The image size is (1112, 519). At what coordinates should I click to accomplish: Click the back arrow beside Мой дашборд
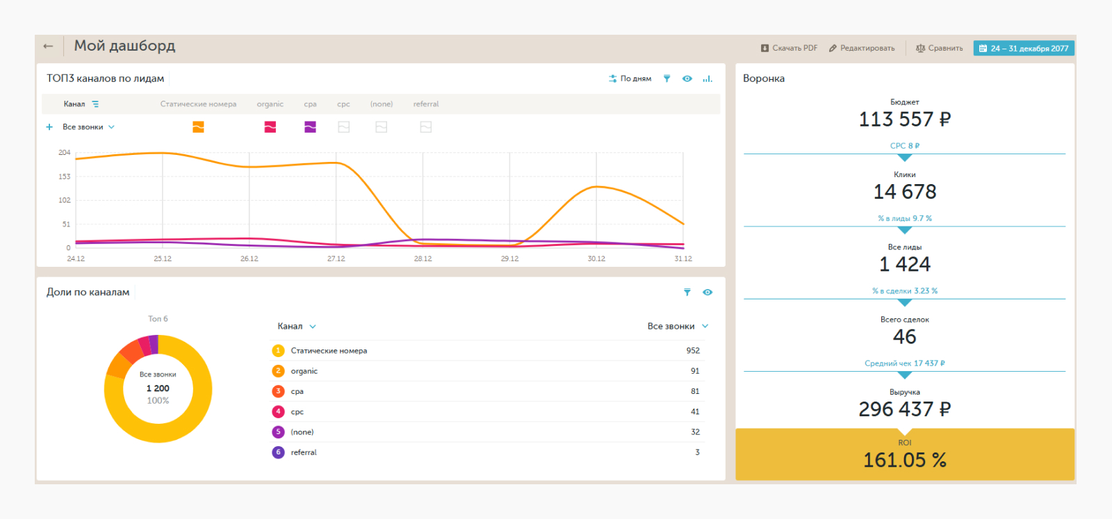48,47
